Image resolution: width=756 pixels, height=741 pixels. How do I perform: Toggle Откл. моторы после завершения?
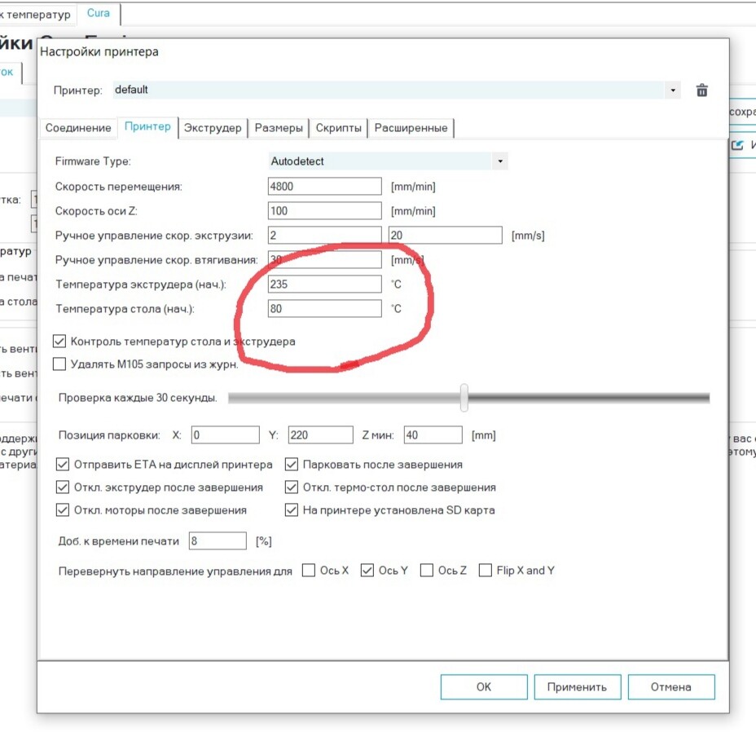pos(63,510)
